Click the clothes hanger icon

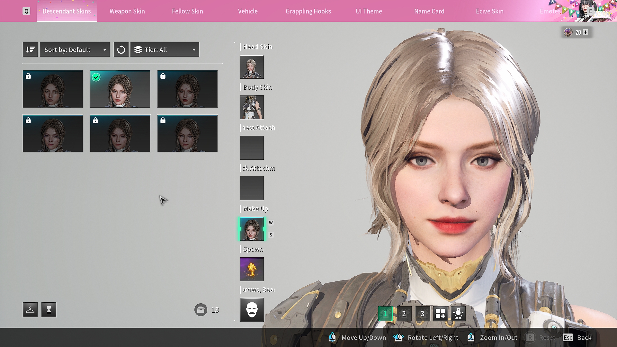click(30, 310)
